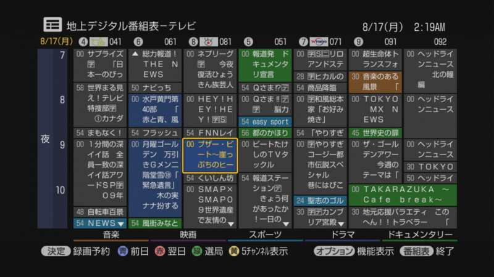Select 56 都のかほり program cell

pos(265,133)
